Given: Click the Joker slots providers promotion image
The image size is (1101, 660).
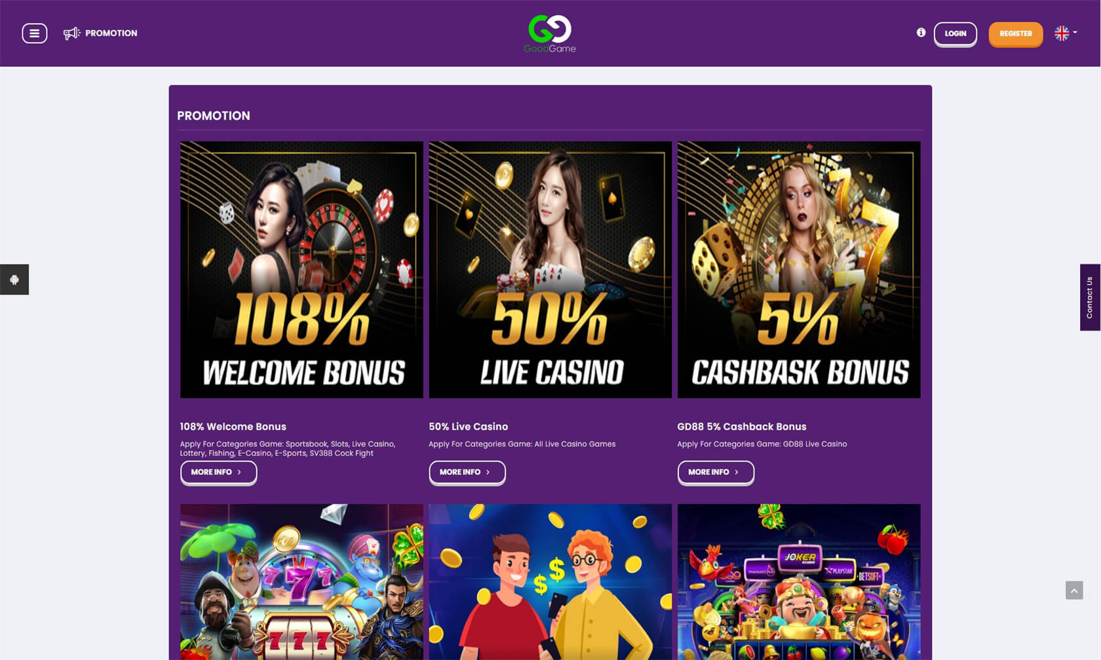Looking at the screenshot, I should tap(799, 582).
